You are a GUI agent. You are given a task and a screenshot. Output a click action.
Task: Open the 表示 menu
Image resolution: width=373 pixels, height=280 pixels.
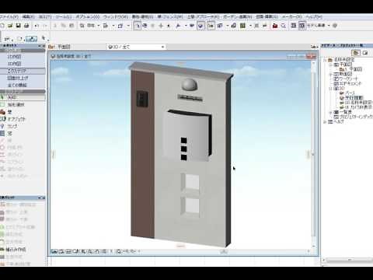(45, 17)
